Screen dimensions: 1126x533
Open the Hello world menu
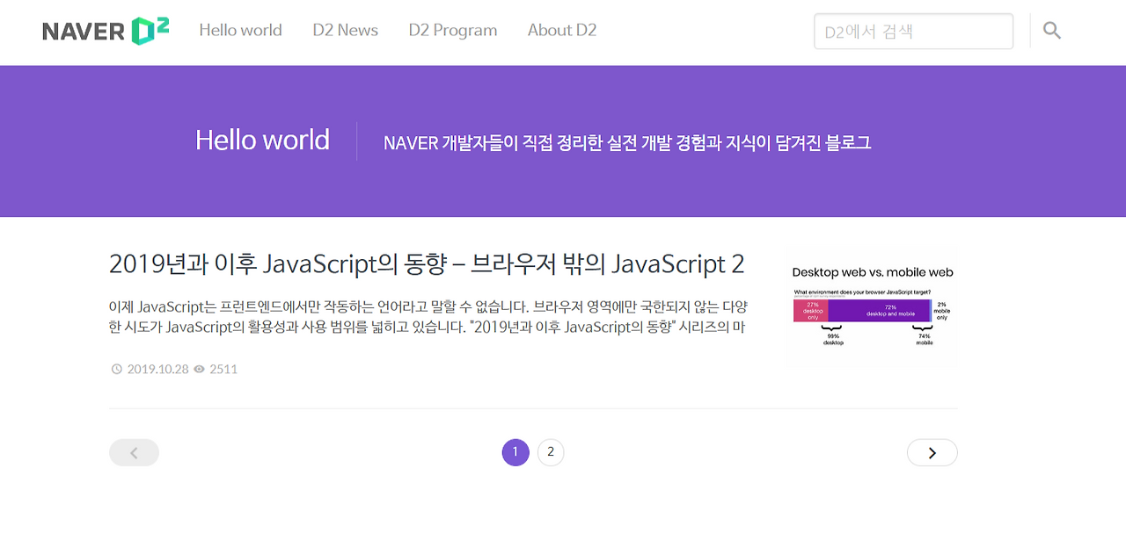click(240, 31)
